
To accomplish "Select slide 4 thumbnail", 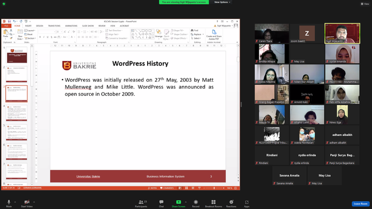I will point(16,113).
